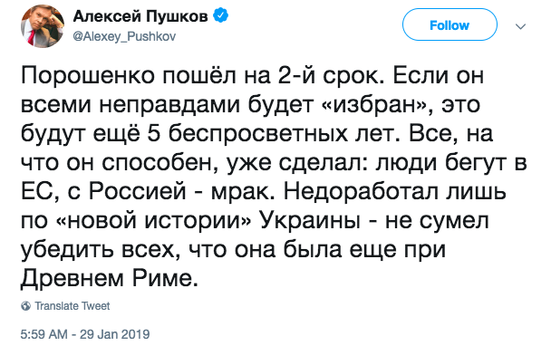The height and width of the screenshot is (346, 551).
Task: Click the words Недоработал лишь in the tweet
Action: [x=394, y=192]
